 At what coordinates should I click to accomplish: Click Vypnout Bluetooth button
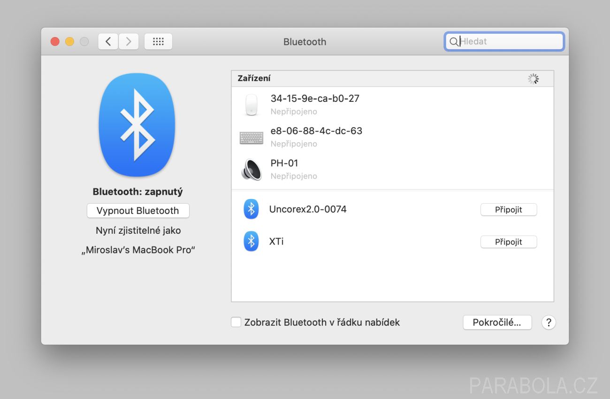[x=138, y=211]
